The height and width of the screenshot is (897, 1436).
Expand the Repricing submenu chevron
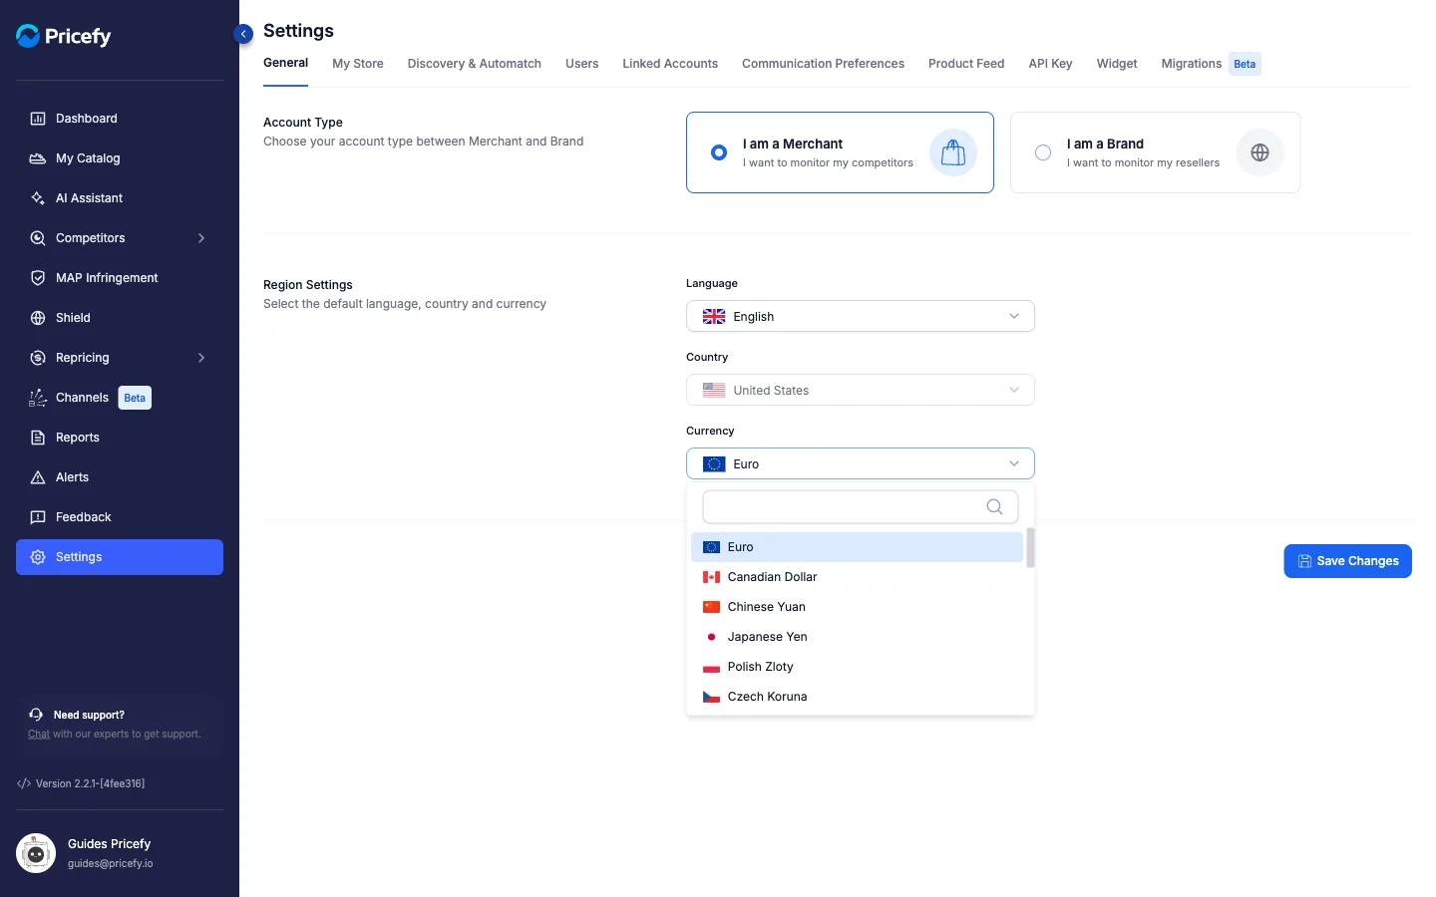[201, 358]
